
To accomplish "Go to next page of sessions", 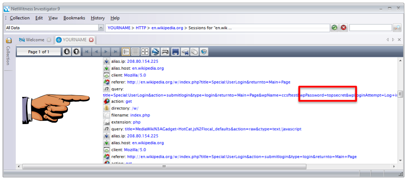I will pos(105,52).
